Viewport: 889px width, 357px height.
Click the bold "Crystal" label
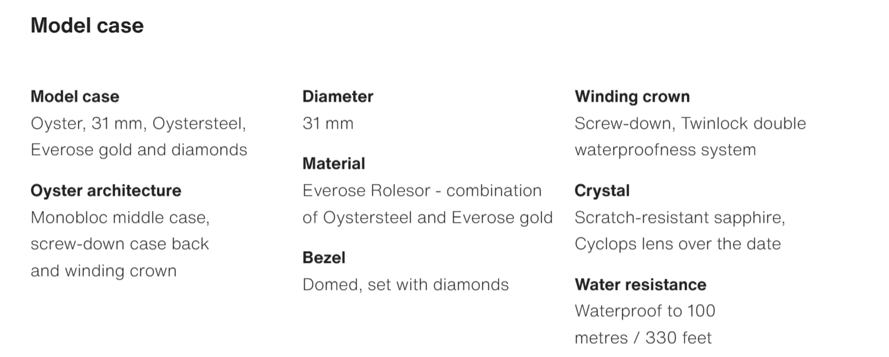602,191
